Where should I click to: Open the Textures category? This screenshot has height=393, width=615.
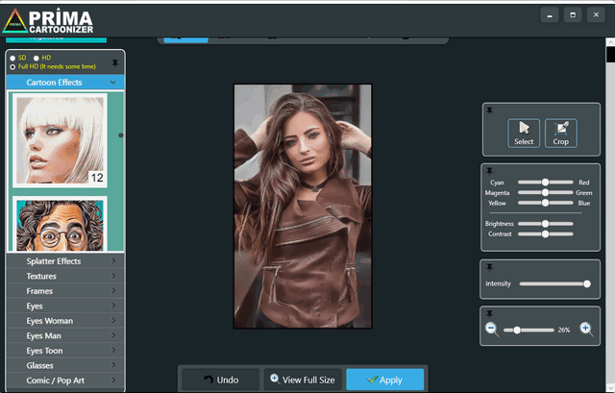click(63, 276)
